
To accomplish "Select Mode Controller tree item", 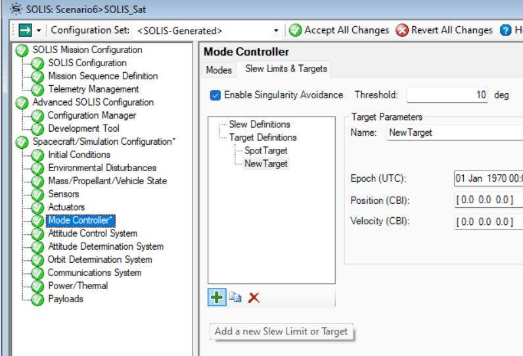I will pyautogui.click(x=81, y=220).
